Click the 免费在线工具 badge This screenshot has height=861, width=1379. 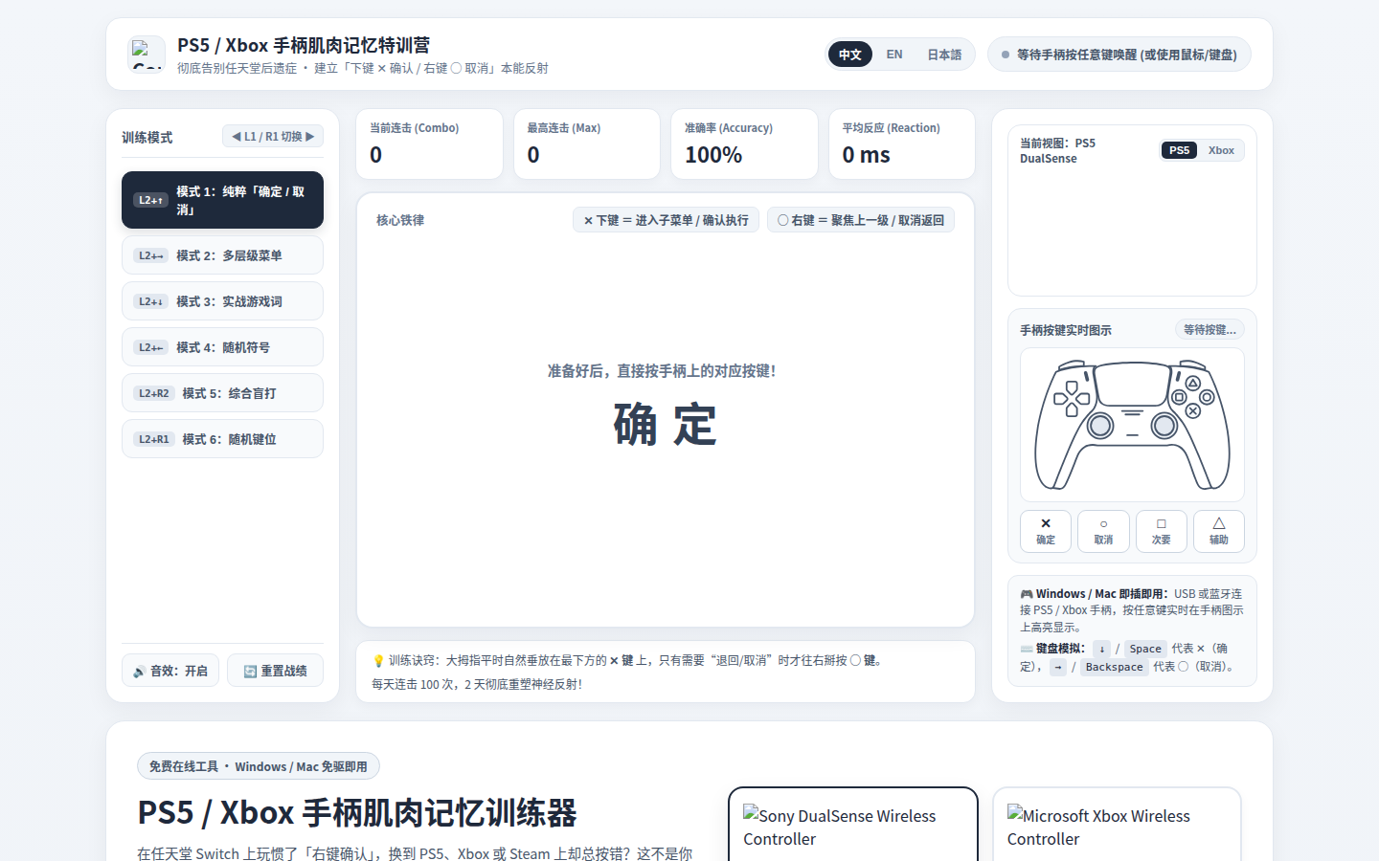coord(259,766)
